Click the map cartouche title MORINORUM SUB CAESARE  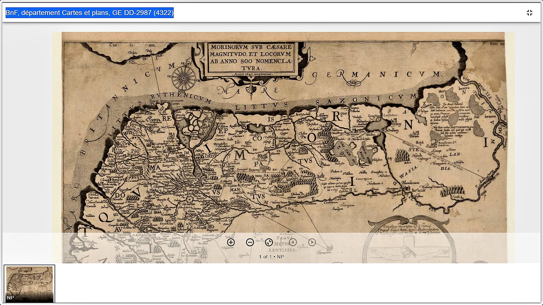251,47
